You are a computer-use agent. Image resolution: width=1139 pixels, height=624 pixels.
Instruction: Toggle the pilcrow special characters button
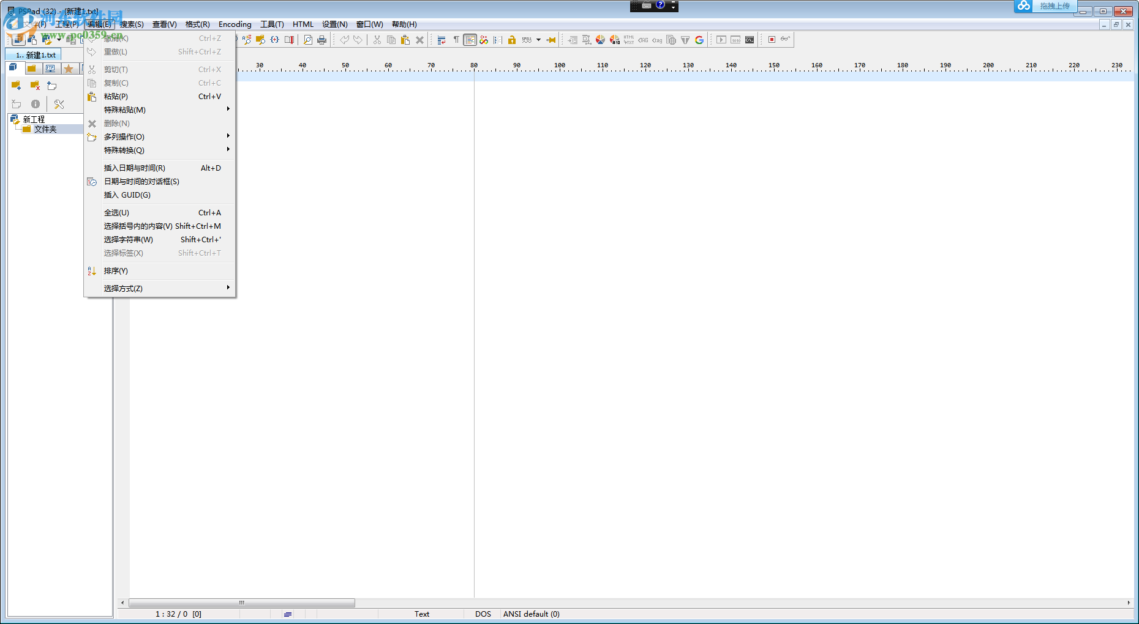click(x=456, y=40)
